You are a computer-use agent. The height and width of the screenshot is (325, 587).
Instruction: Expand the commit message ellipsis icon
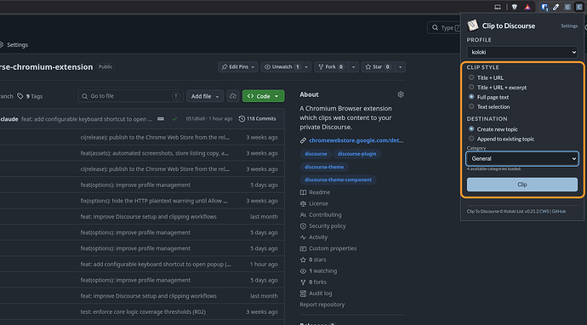161,119
